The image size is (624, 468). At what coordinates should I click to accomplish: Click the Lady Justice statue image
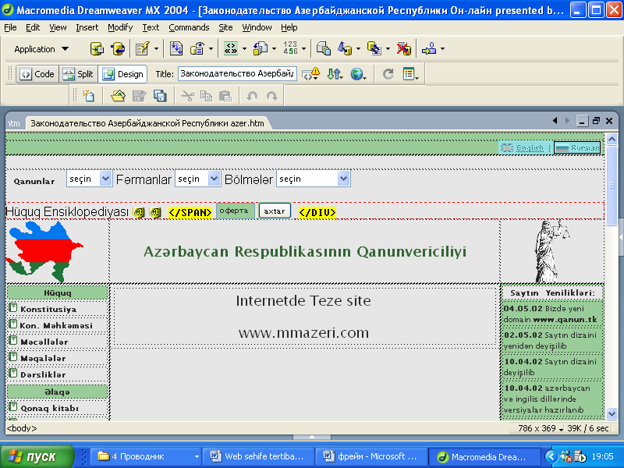coord(551,251)
